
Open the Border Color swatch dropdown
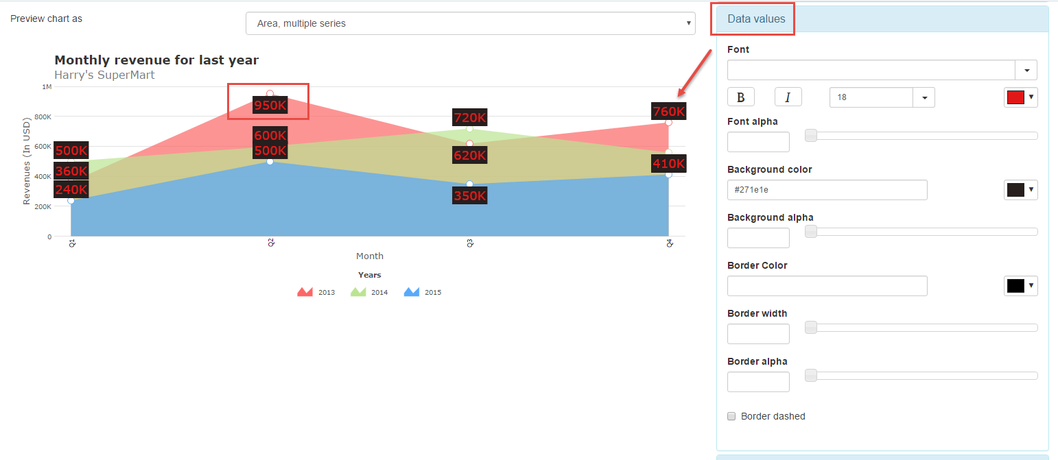pyautogui.click(x=1021, y=285)
